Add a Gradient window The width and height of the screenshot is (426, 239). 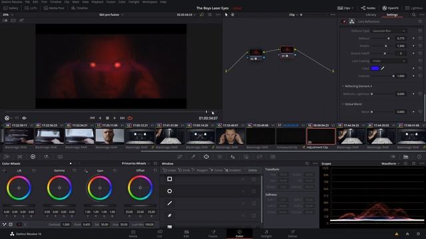pos(233,170)
